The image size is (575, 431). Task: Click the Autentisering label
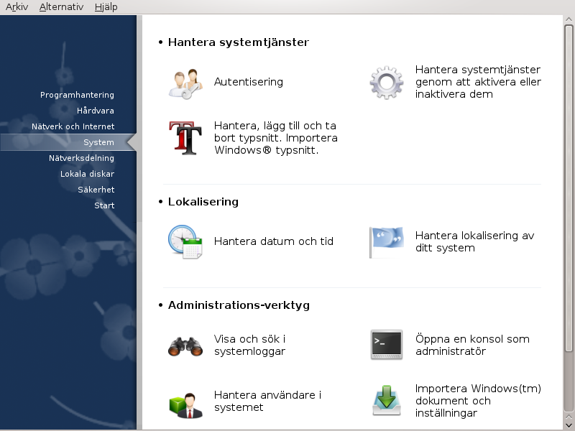248,82
